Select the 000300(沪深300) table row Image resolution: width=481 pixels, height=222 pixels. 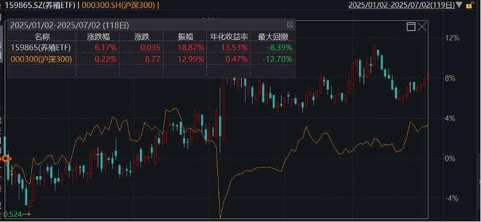pyautogui.click(x=151, y=59)
